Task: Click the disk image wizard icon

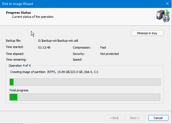Action: click(x=163, y=16)
